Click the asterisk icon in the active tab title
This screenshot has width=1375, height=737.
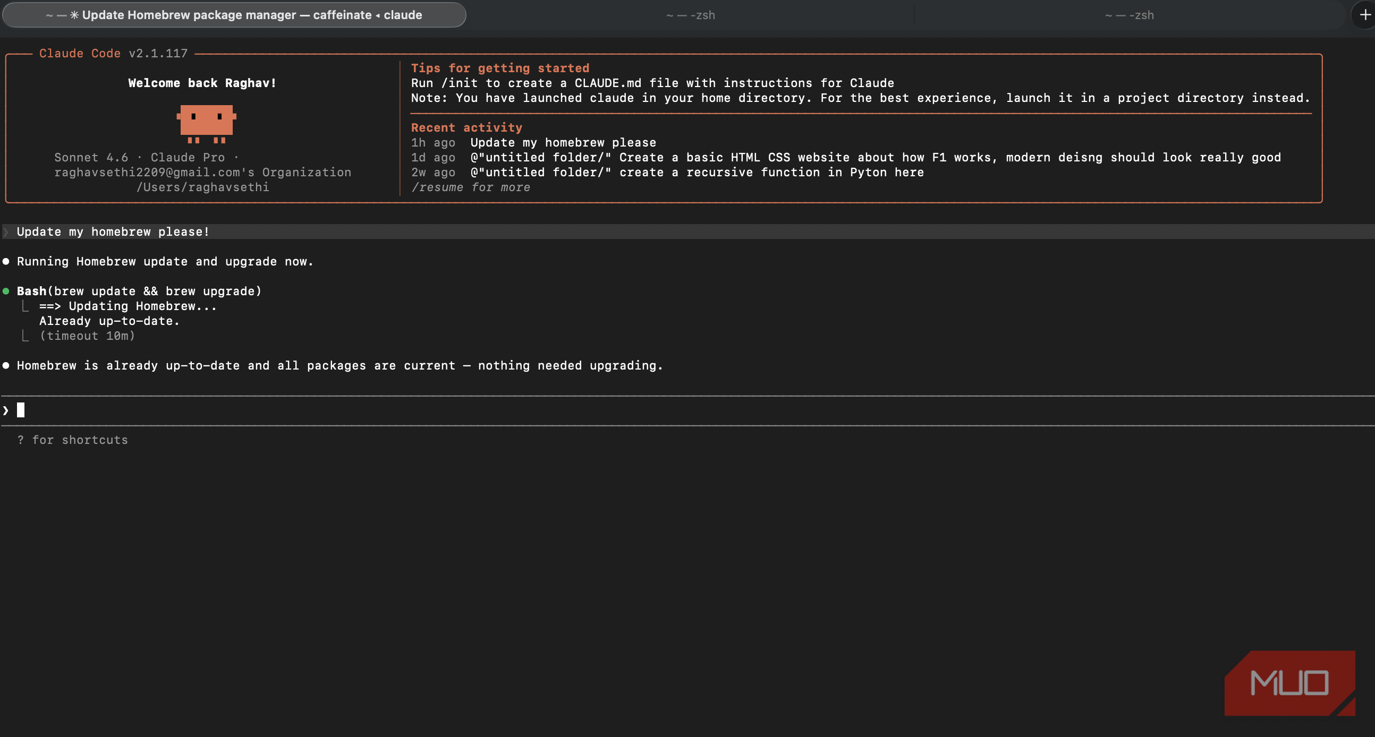pos(74,15)
